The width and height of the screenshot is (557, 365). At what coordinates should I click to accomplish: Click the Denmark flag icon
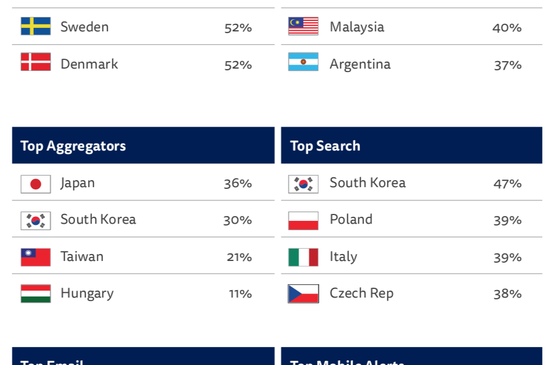tap(35, 62)
